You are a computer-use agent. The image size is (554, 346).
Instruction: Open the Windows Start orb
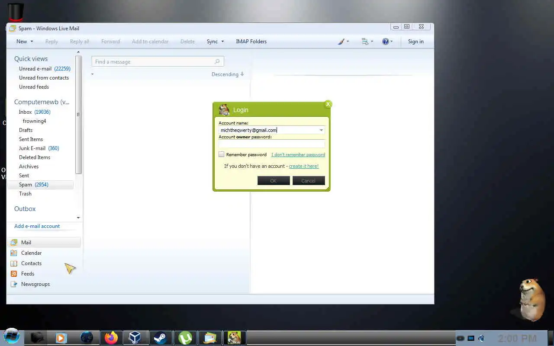pos(11,336)
